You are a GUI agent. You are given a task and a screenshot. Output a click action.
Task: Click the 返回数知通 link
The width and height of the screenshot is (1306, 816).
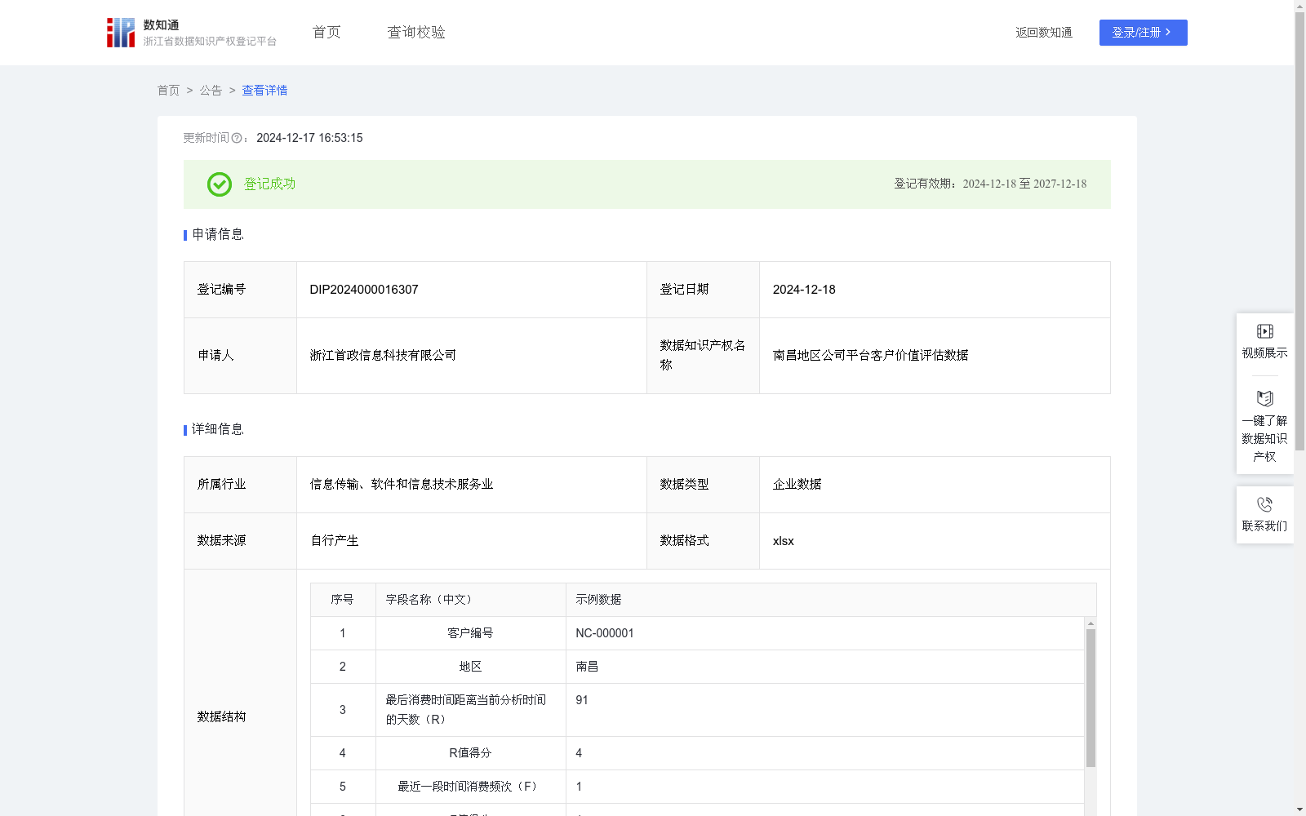click(x=1043, y=33)
